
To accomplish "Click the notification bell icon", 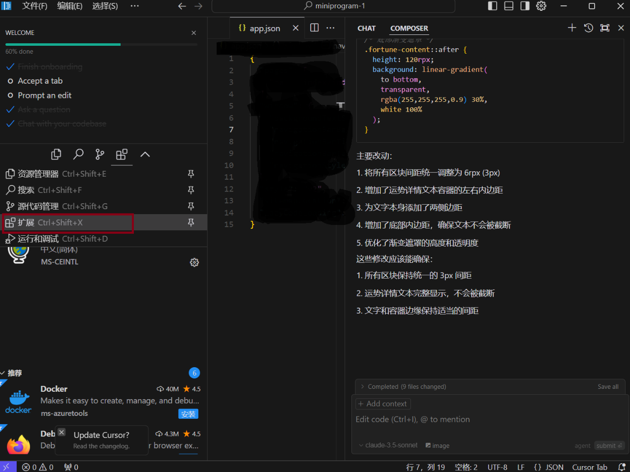I will coord(622,467).
